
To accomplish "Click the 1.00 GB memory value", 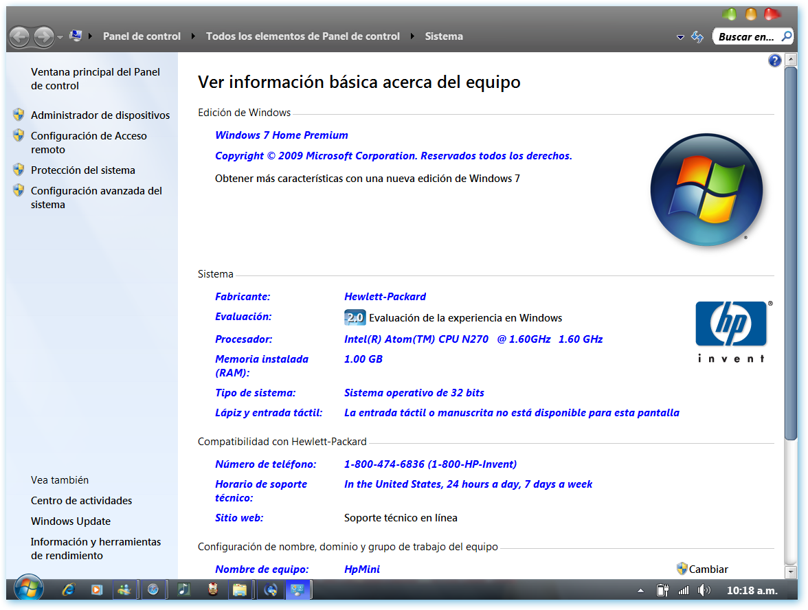I will (363, 359).
